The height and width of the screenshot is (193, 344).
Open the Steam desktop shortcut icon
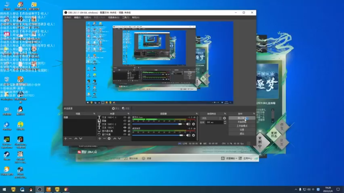[x=7, y=156]
